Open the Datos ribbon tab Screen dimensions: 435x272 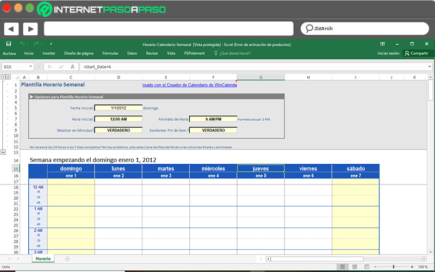coord(132,53)
